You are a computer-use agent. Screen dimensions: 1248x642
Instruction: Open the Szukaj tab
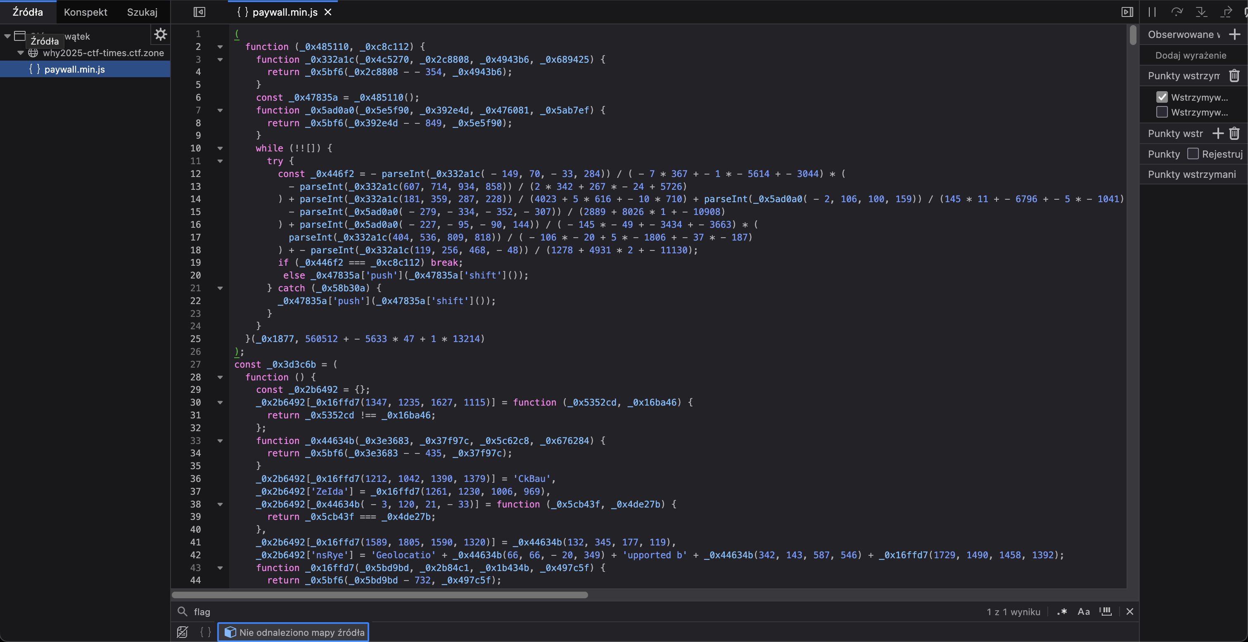[x=142, y=12]
